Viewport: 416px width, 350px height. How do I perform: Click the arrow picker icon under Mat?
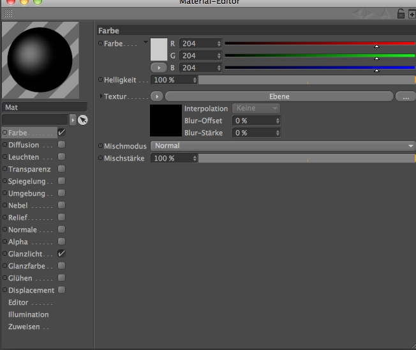pyautogui.click(x=83, y=120)
